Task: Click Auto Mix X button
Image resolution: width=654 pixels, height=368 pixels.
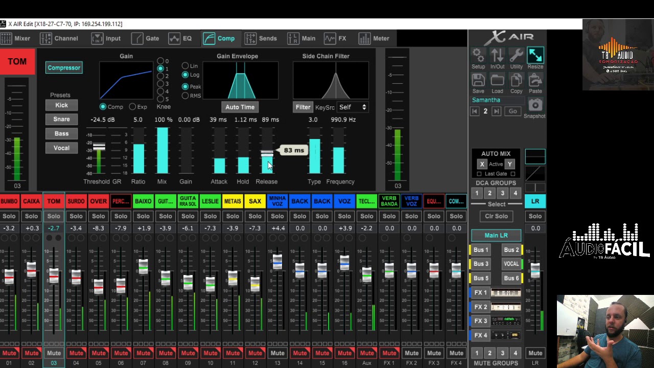Action: (482, 164)
